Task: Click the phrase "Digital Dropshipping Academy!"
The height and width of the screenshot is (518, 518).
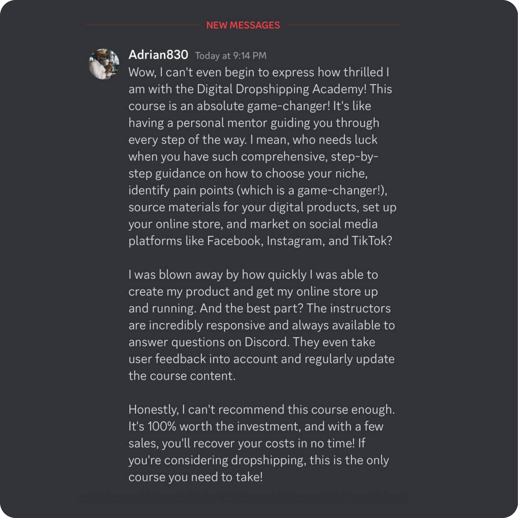Action: 282,89
